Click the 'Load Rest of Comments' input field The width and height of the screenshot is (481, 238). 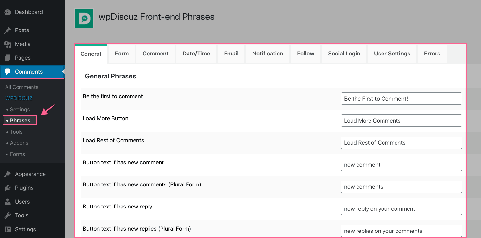[x=401, y=143]
